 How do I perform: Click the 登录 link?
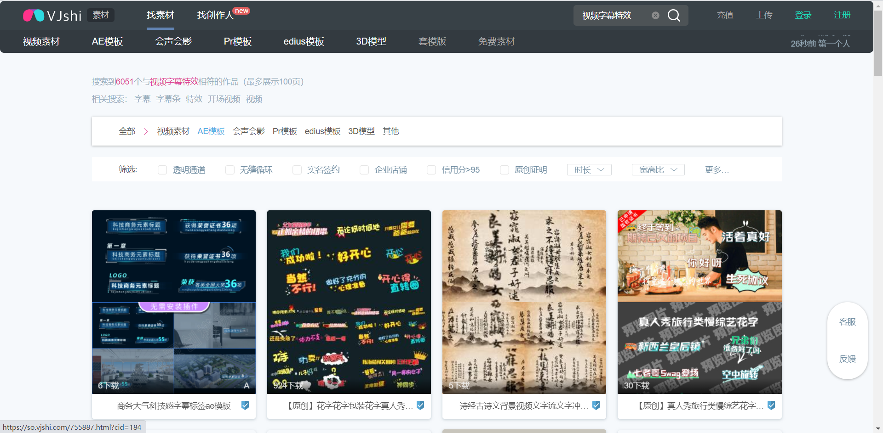click(803, 15)
